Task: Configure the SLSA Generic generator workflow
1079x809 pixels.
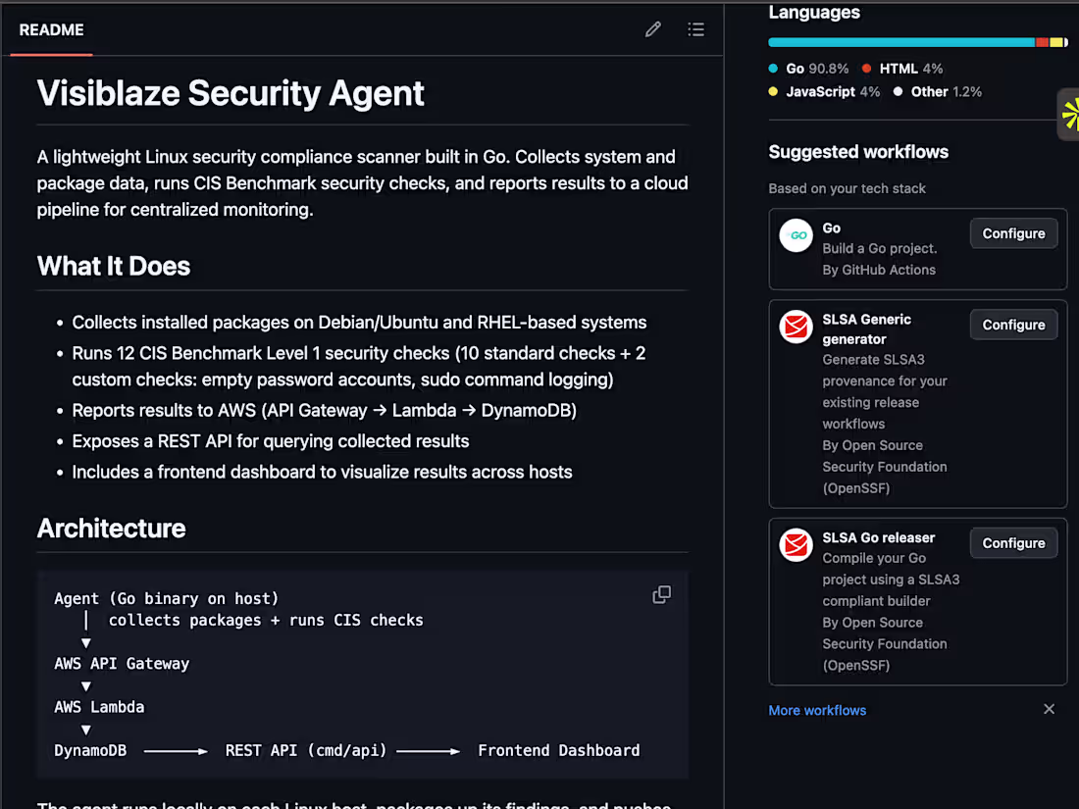Action: point(1013,325)
